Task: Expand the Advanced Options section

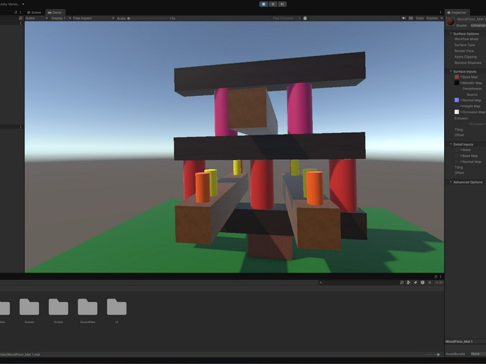Action: click(x=451, y=182)
